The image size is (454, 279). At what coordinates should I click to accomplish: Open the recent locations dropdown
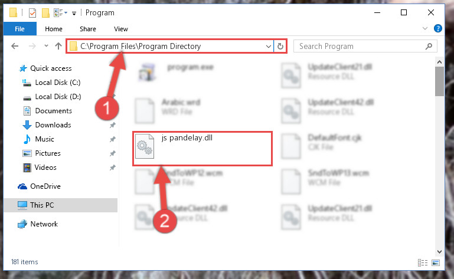[46, 46]
